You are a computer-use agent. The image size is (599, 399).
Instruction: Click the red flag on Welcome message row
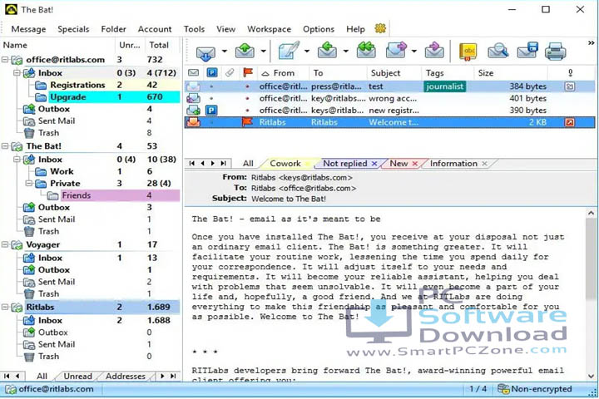pos(248,122)
